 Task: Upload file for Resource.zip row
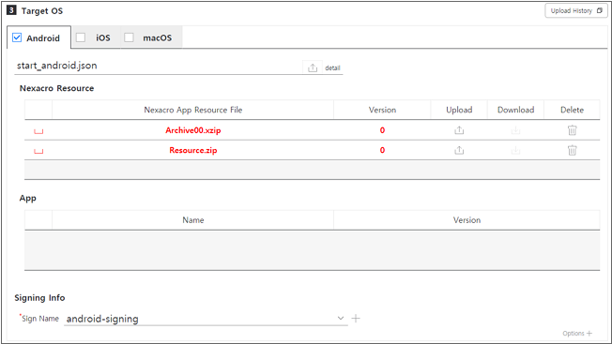coord(459,150)
